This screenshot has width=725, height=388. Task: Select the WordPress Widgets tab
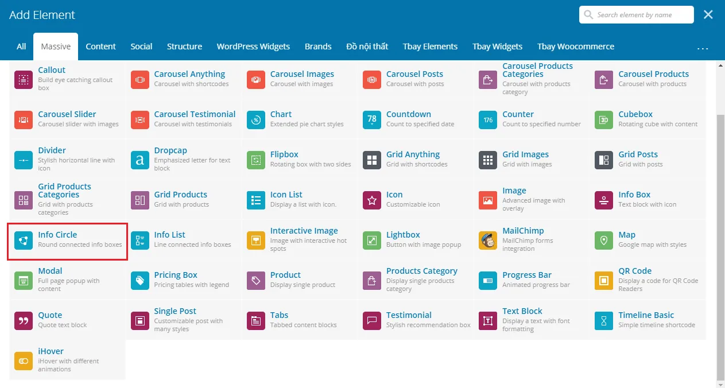pyautogui.click(x=253, y=46)
